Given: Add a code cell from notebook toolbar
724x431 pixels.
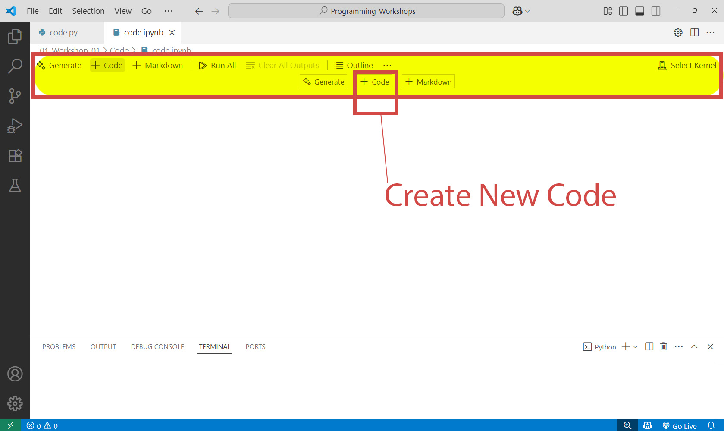Looking at the screenshot, I should click(x=107, y=65).
